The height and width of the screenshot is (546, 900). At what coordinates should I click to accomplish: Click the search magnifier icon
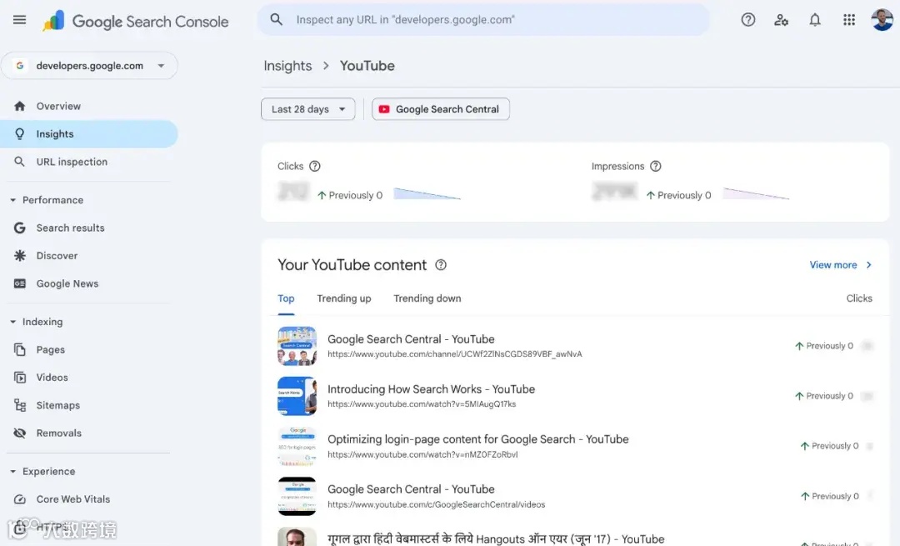tap(276, 19)
